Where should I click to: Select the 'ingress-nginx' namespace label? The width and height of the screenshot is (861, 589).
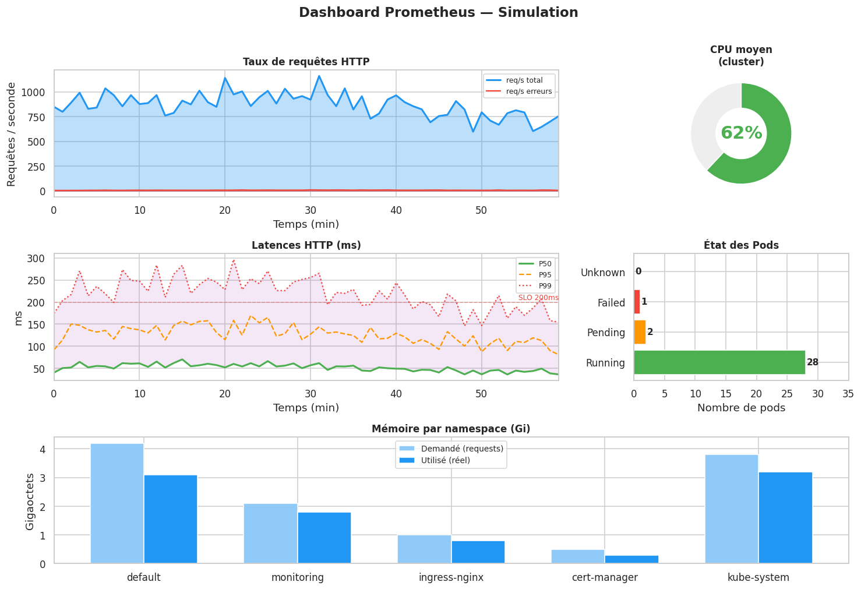point(451,578)
